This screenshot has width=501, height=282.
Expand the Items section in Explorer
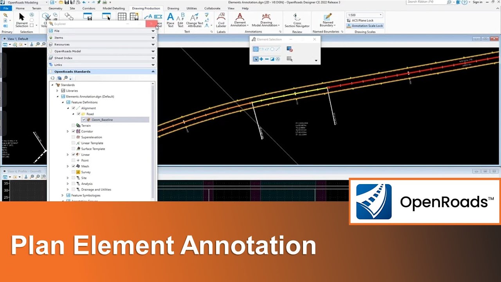[102, 38]
